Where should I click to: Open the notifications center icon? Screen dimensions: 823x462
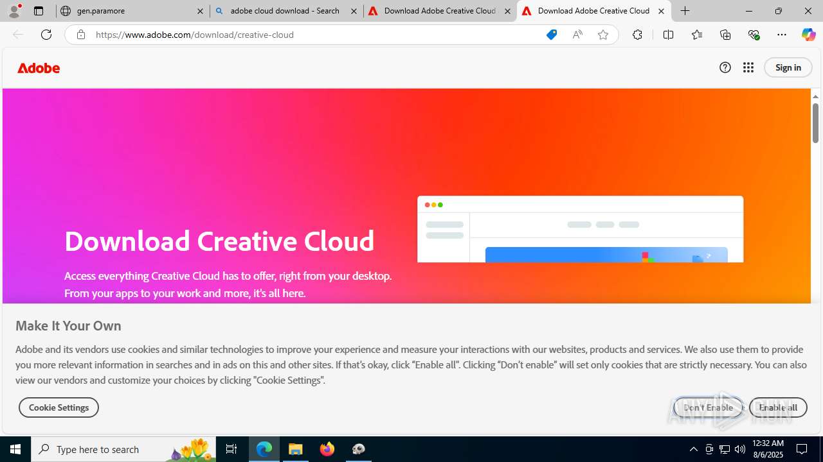(802, 449)
